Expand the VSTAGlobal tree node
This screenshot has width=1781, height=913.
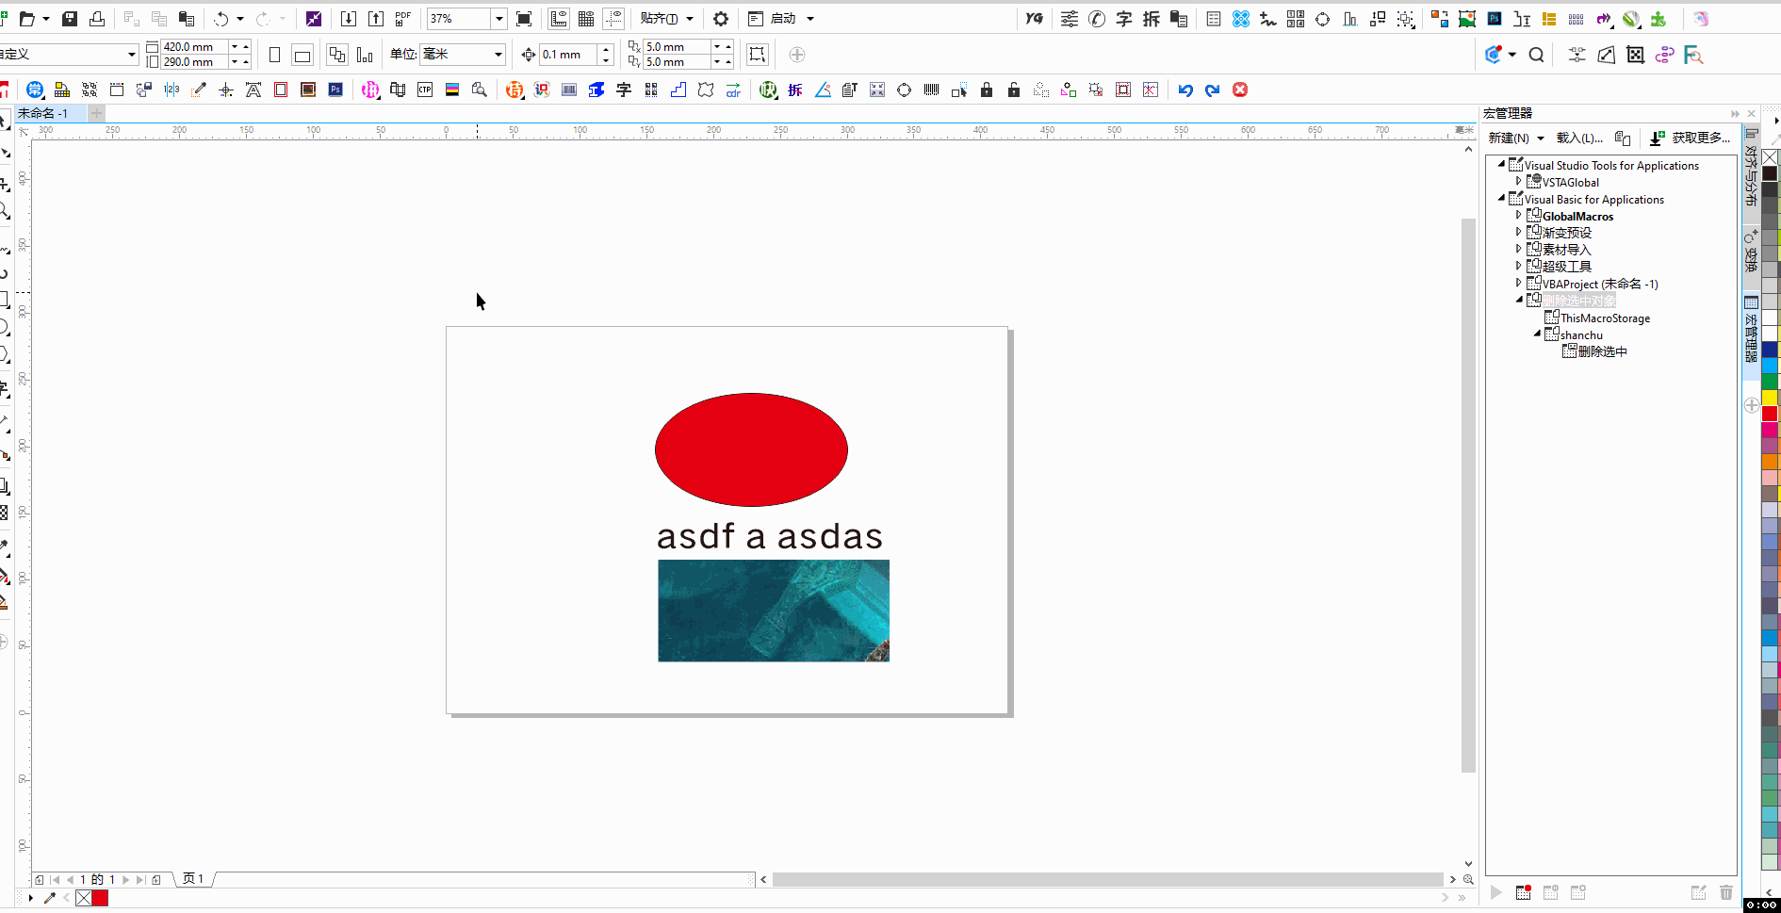(x=1518, y=182)
